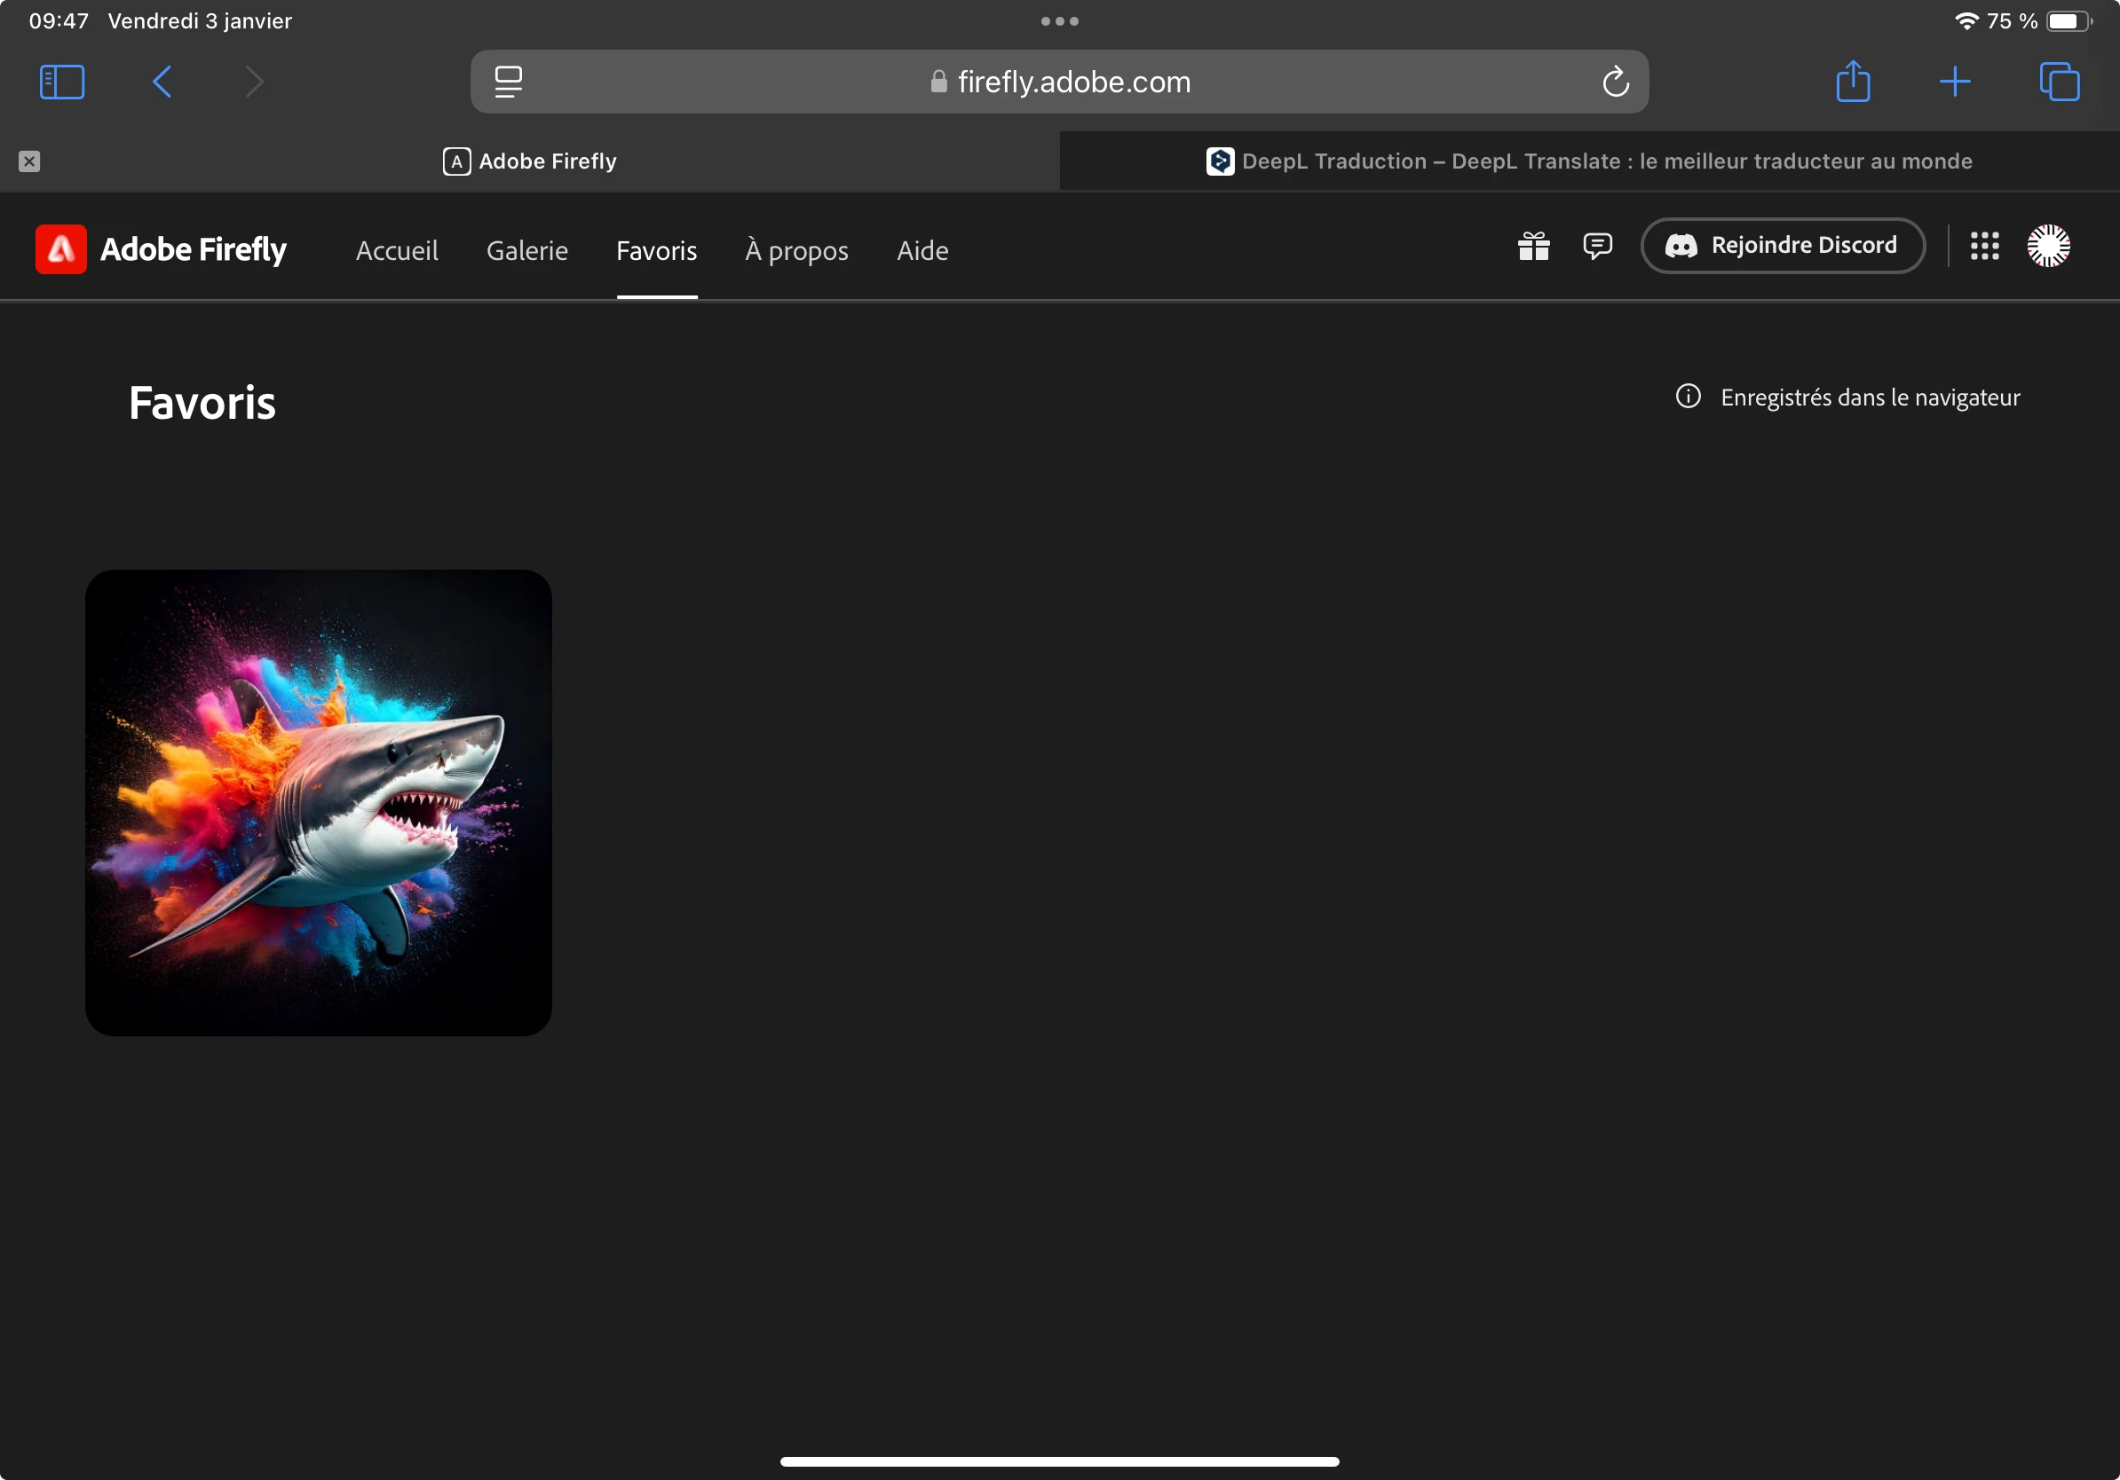Go back to previous page

pyautogui.click(x=162, y=83)
